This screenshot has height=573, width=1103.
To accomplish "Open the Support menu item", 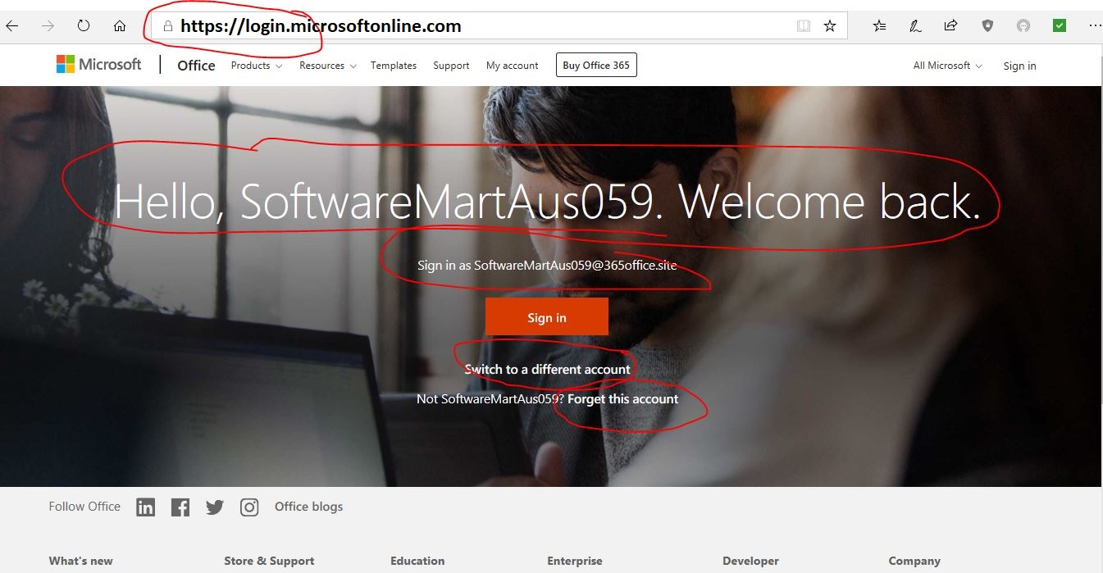I will 451,66.
